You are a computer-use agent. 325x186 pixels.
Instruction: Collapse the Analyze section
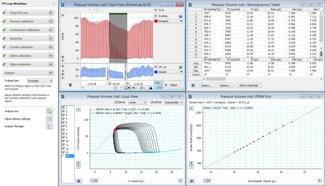[51, 73]
